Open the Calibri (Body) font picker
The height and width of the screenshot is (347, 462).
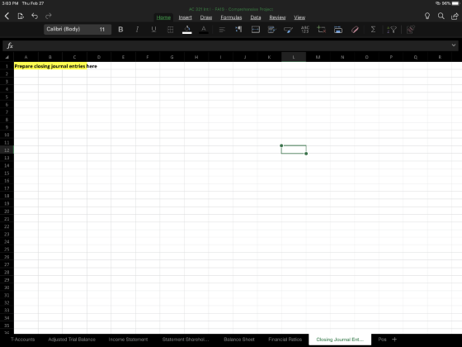coord(69,29)
